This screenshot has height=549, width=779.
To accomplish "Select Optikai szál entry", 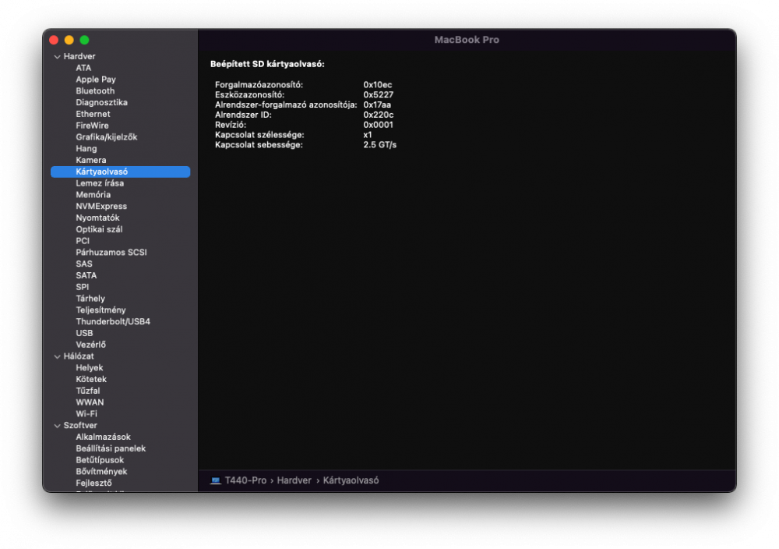I will [99, 229].
